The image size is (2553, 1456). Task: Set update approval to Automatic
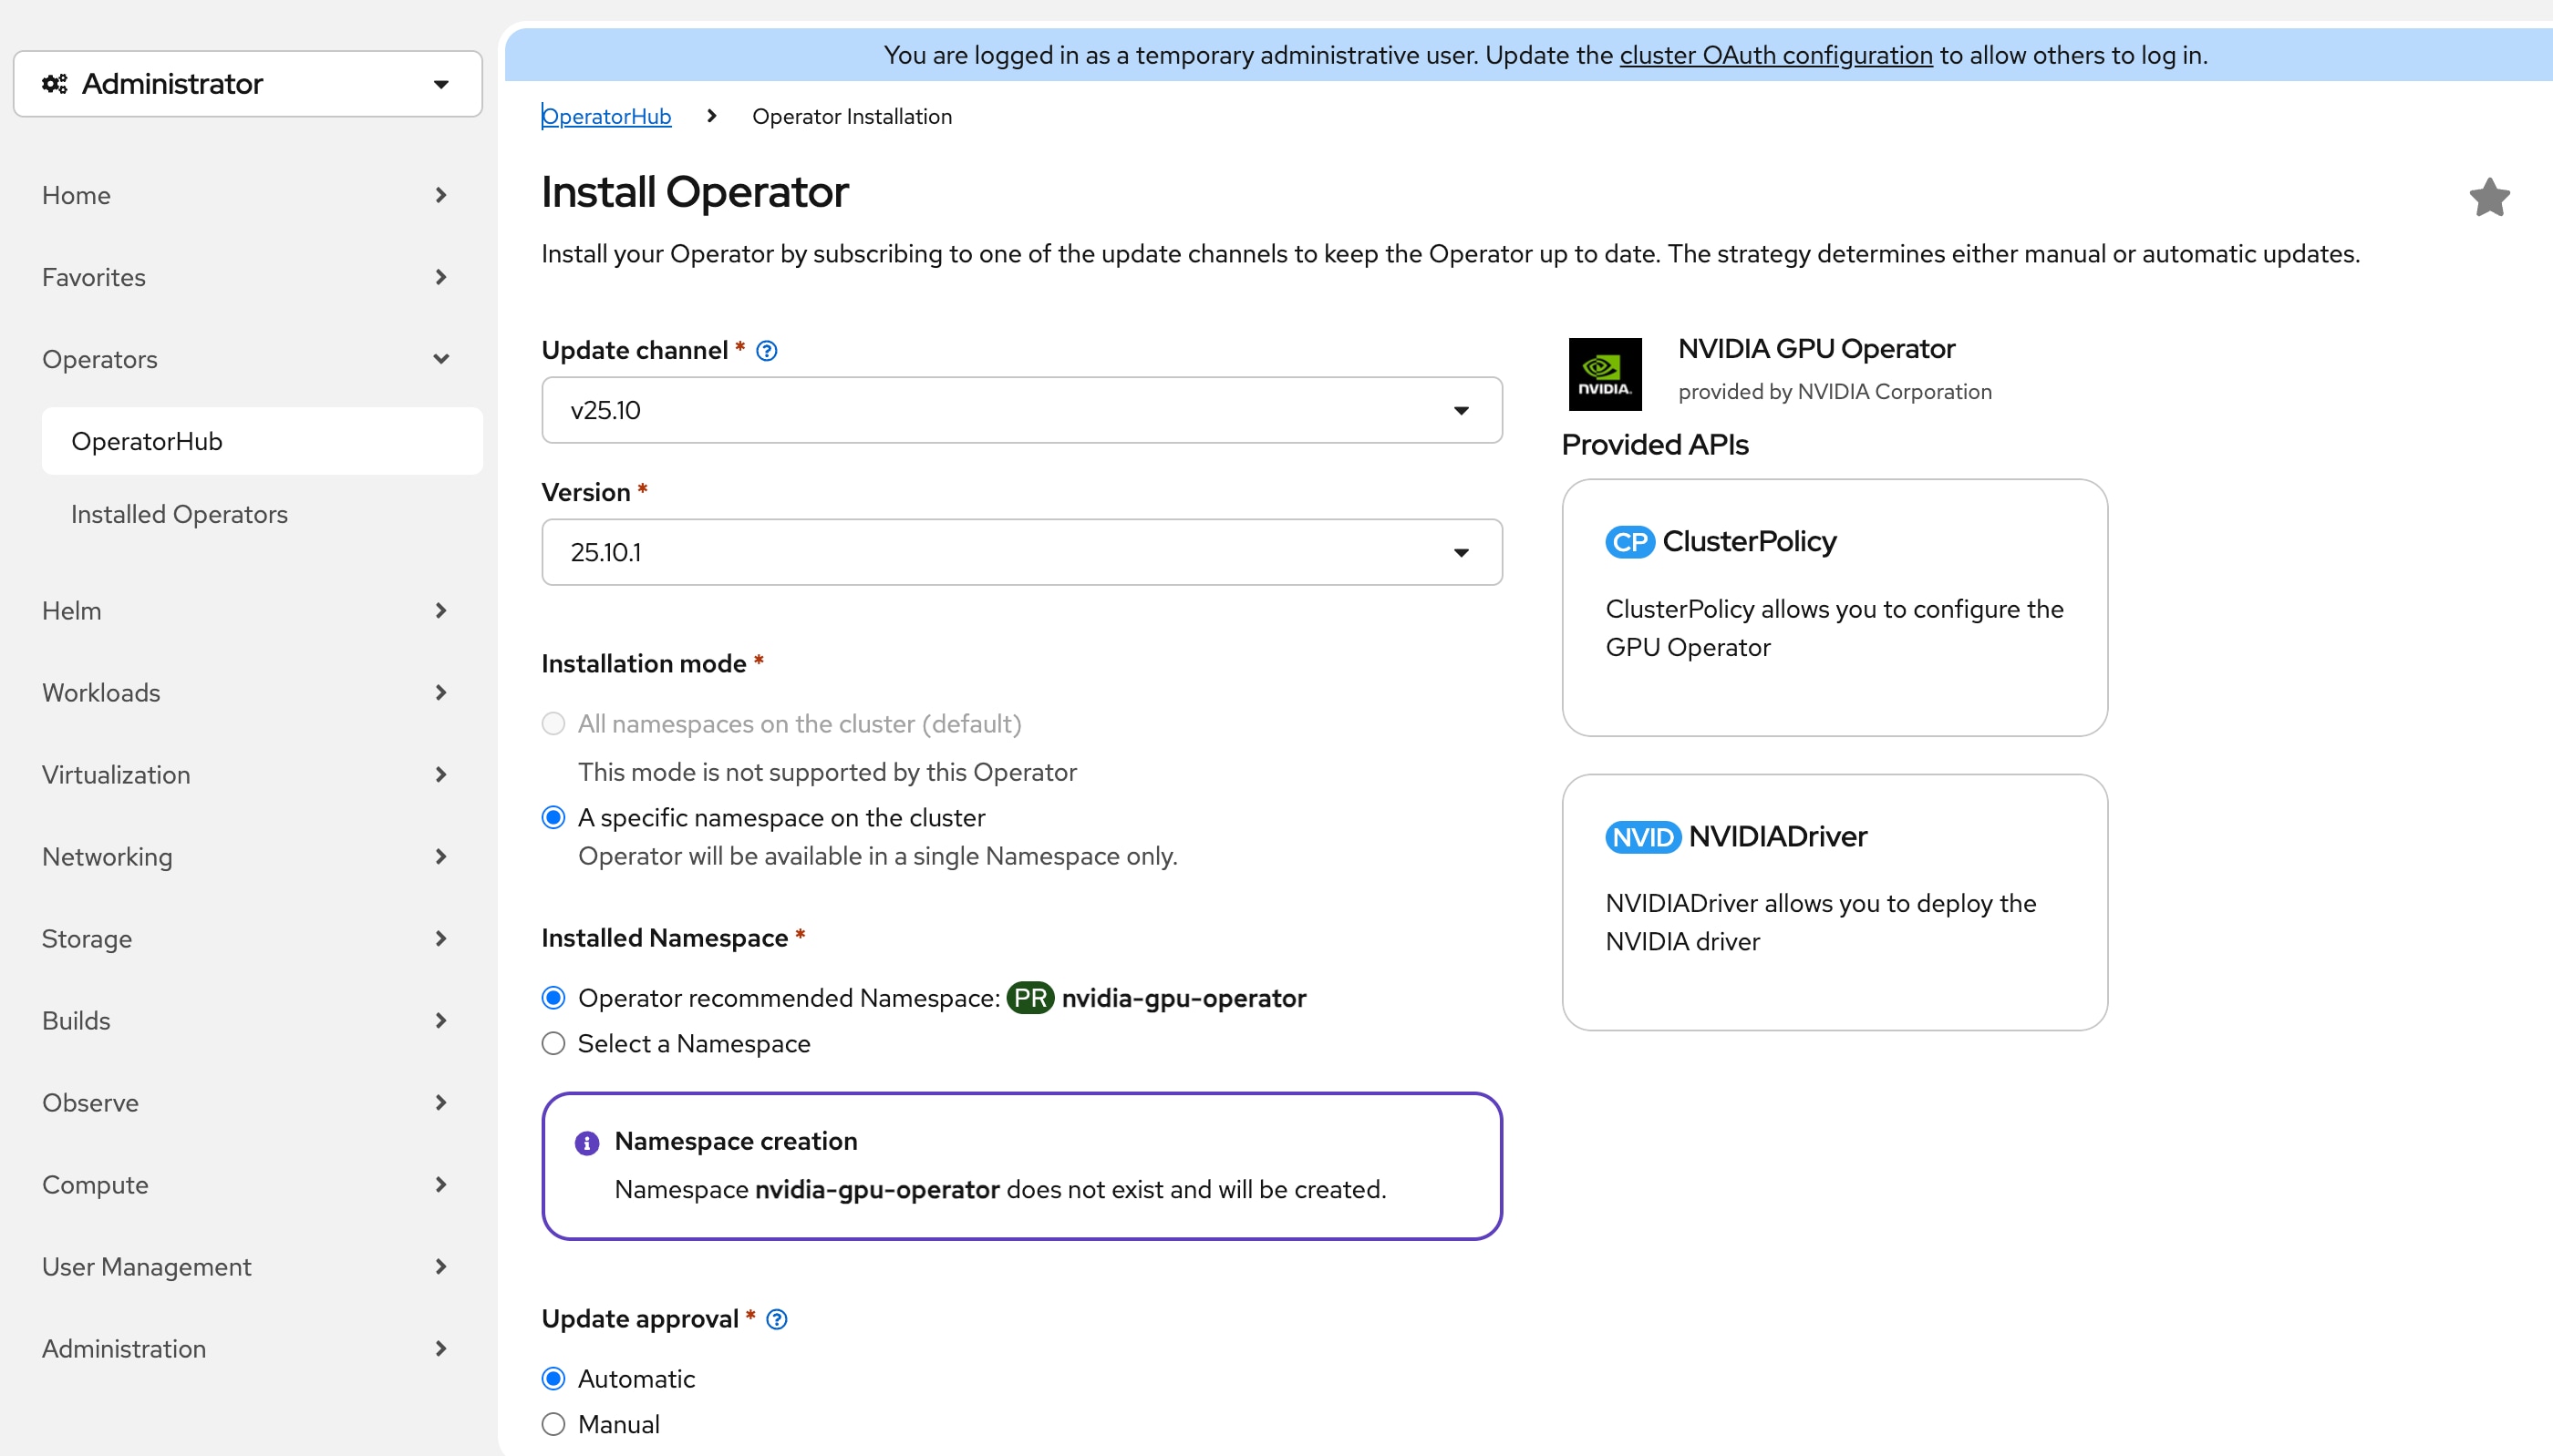(x=553, y=1379)
